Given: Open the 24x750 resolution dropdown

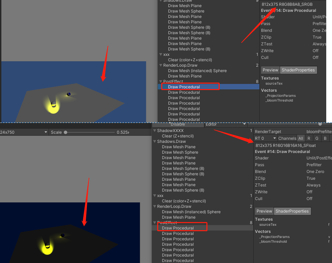Looking at the screenshot, I should coord(24,132).
